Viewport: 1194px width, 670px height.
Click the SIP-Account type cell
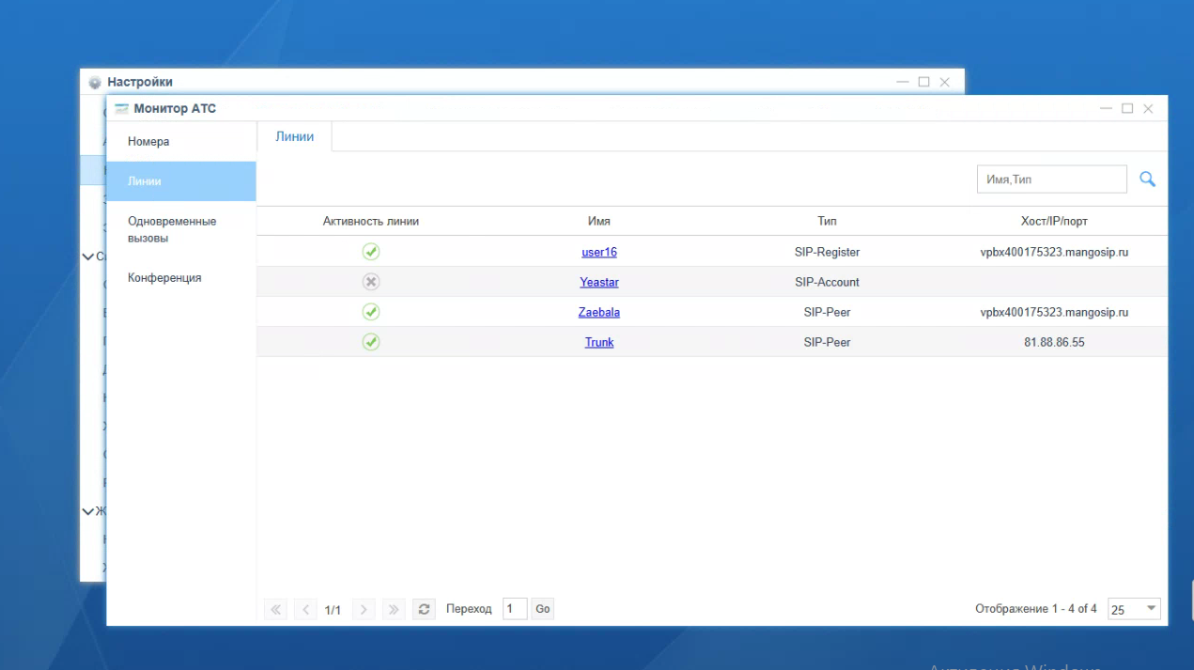point(827,282)
